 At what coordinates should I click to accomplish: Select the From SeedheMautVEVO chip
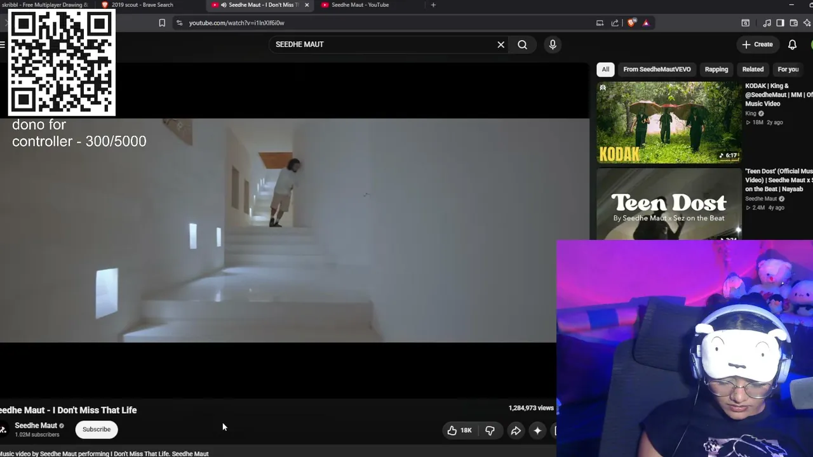coord(657,69)
